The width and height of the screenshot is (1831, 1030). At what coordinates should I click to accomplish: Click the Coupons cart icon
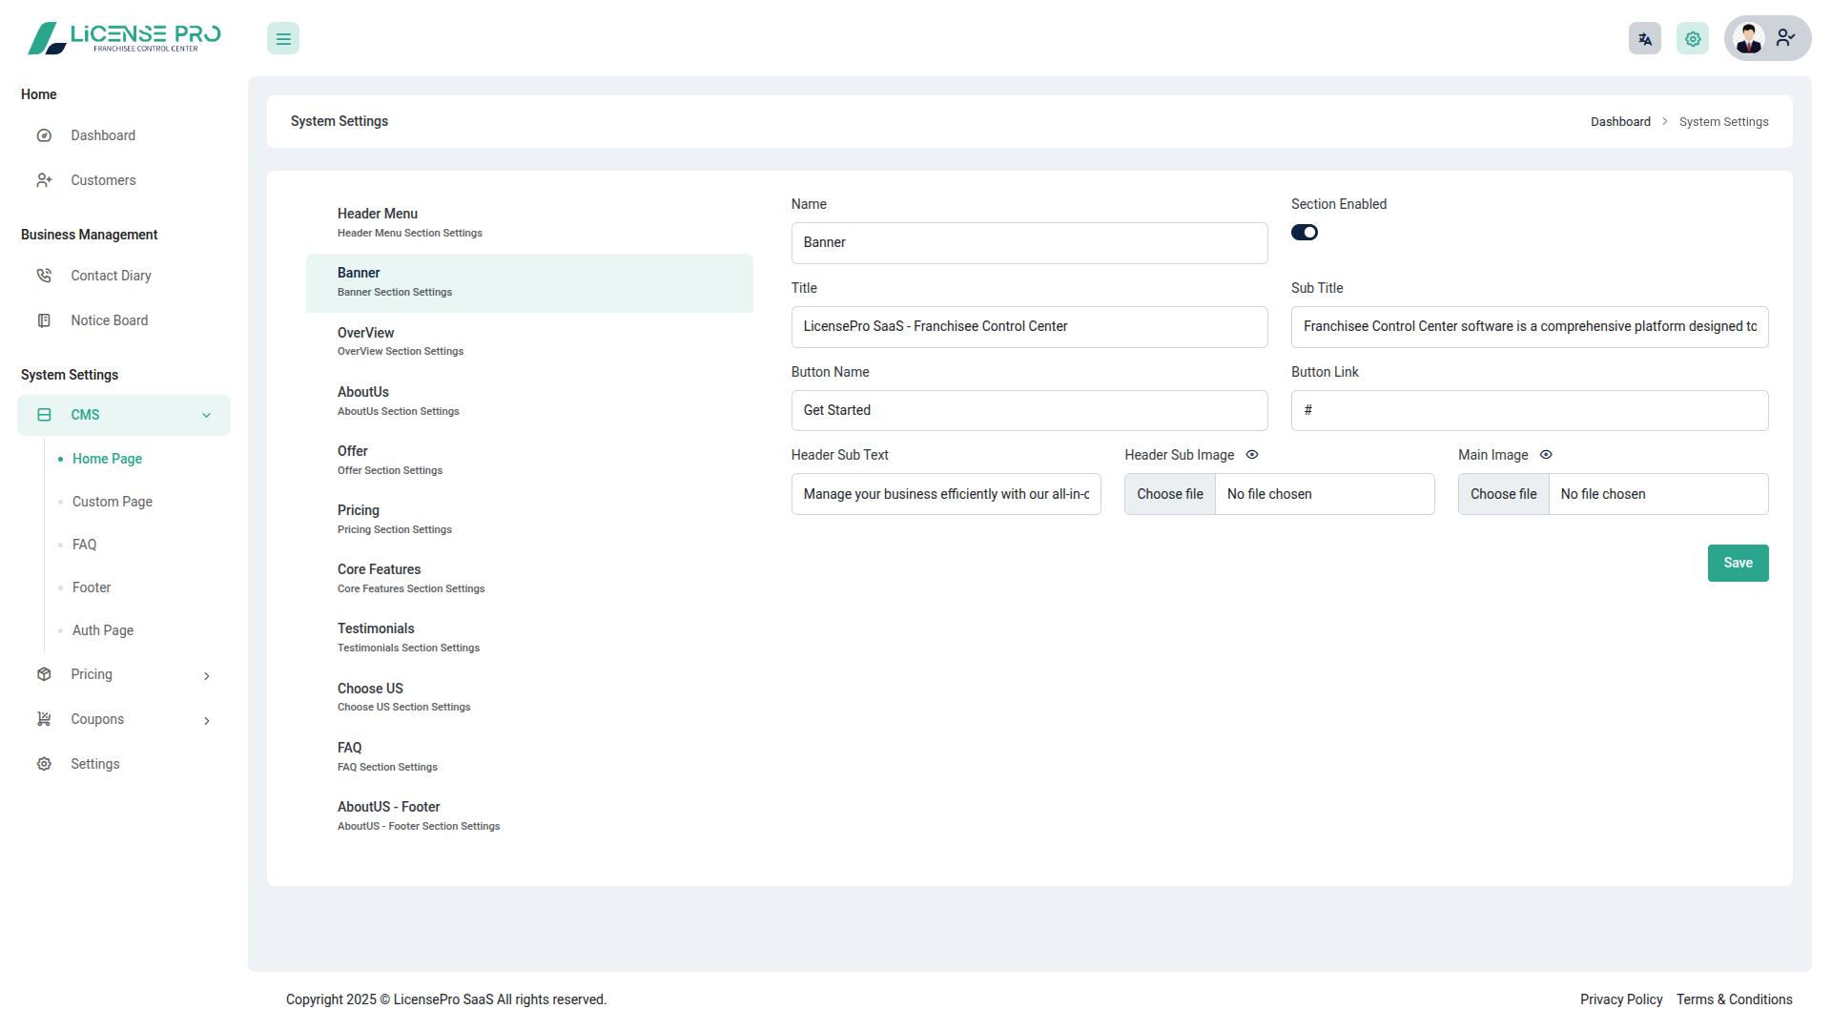[x=44, y=719]
